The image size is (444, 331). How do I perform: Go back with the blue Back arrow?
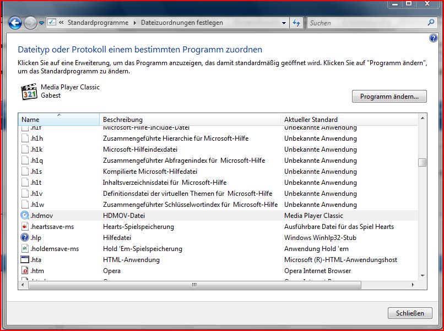(x=15, y=23)
